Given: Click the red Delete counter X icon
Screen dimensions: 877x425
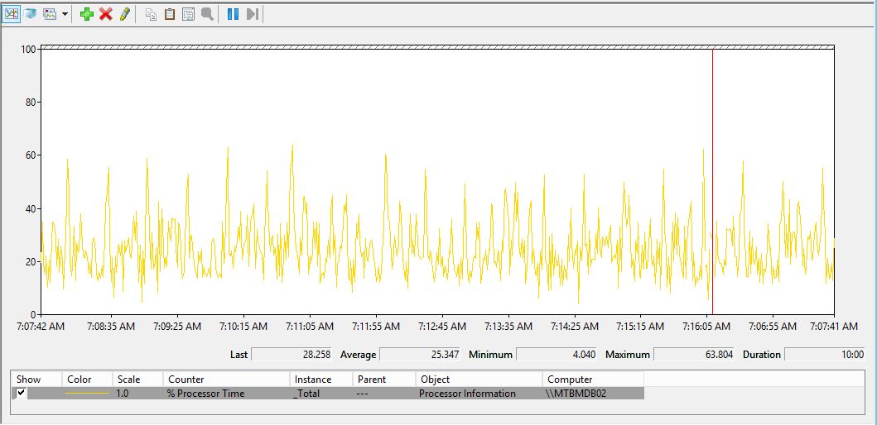Looking at the screenshot, I should pos(106,14).
